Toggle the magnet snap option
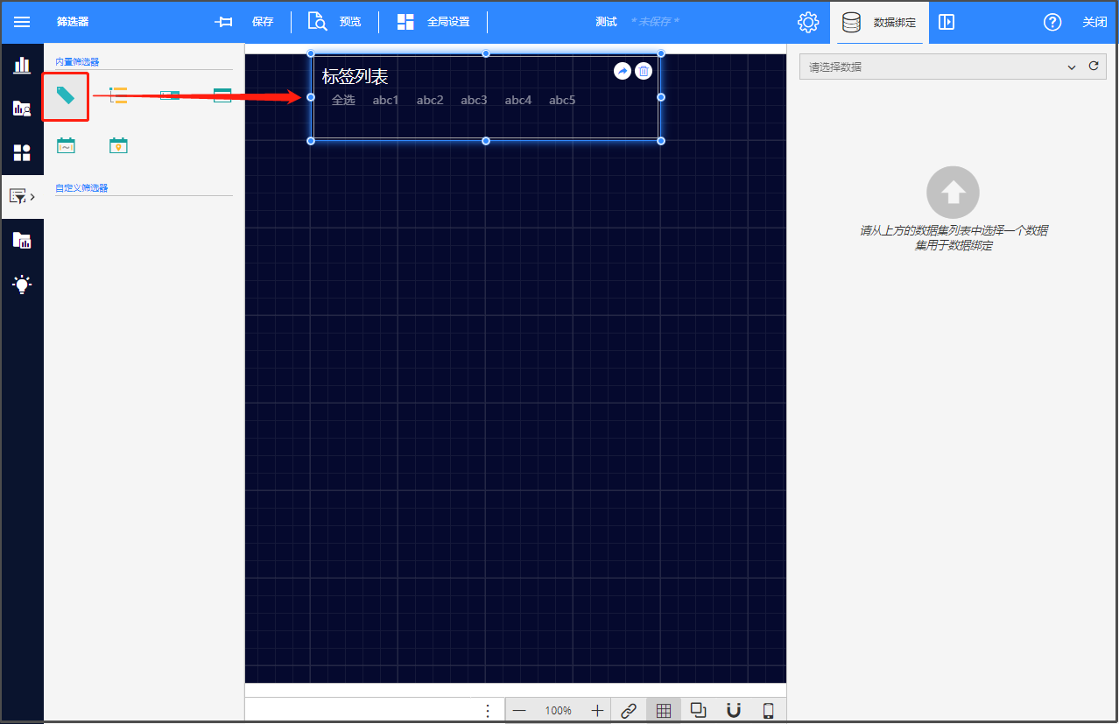 [734, 711]
